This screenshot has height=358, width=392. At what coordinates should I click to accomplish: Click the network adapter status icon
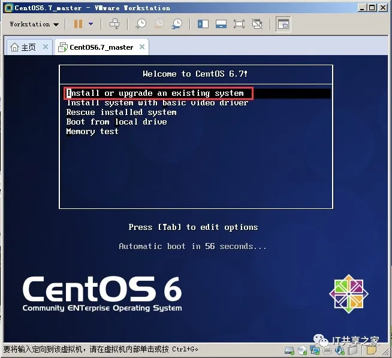(x=315, y=350)
